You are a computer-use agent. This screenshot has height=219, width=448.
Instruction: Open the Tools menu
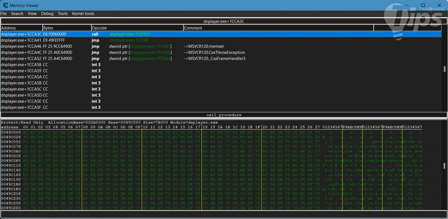click(x=63, y=13)
